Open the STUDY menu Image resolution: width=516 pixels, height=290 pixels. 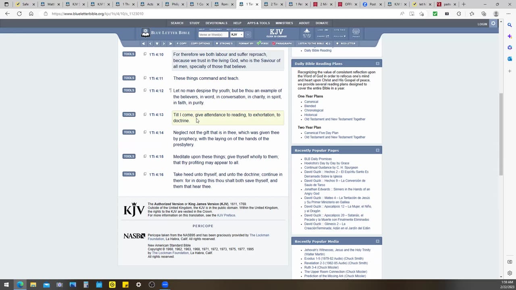(194, 23)
